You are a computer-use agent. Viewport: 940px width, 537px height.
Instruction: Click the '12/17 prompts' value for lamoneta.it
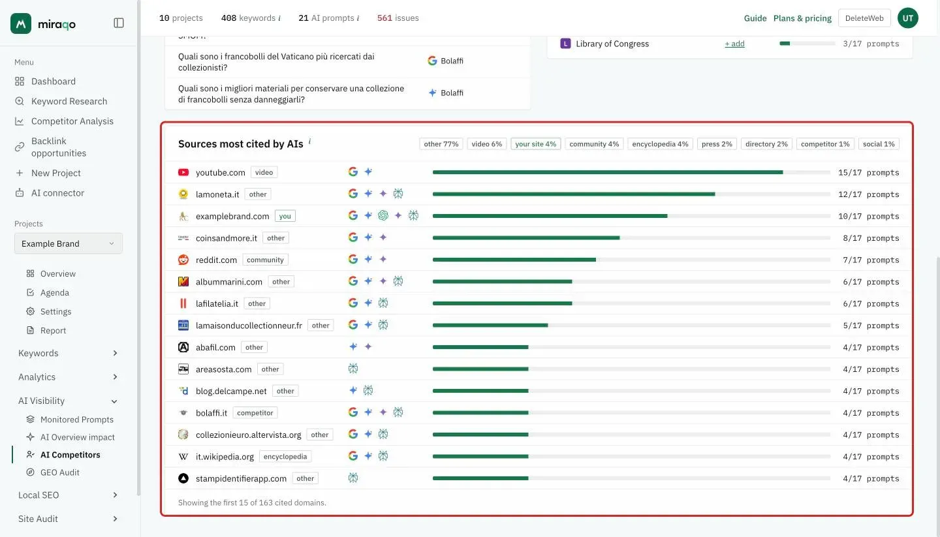pos(869,194)
